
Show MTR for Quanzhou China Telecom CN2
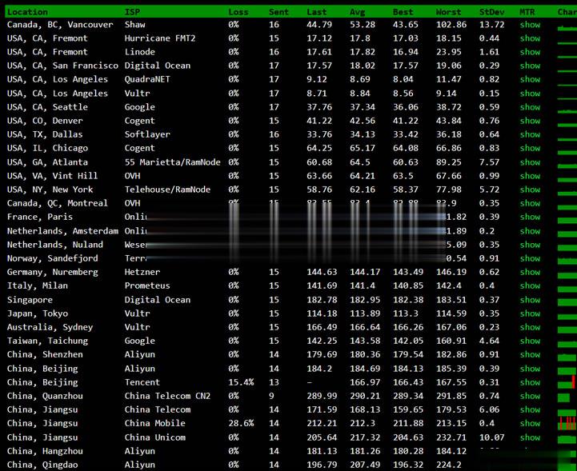tap(530, 396)
